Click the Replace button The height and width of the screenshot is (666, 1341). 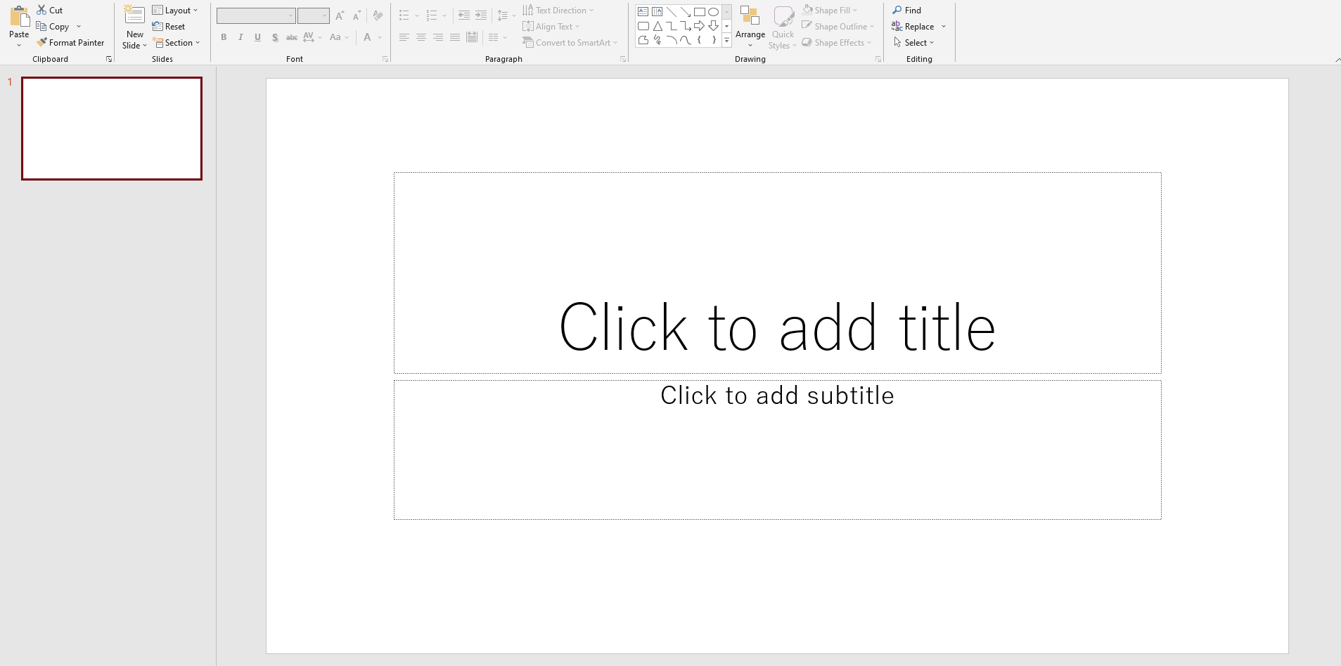point(913,27)
